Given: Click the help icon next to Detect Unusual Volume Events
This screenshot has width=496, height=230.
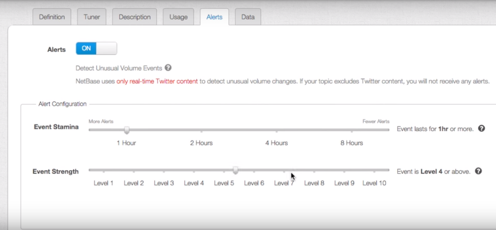Looking at the screenshot, I should pyautogui.click(x=168, y=68).
